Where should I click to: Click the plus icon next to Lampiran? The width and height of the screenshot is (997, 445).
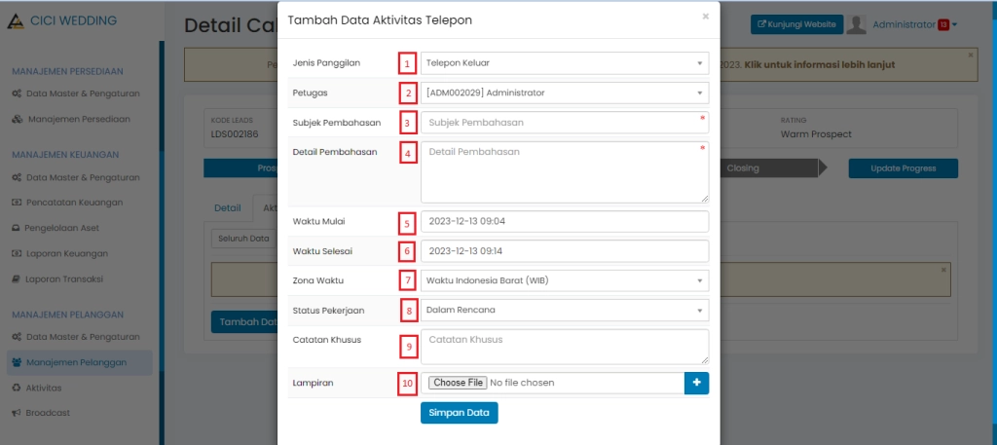696,383
